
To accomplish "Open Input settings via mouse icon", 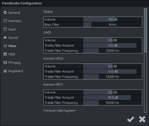I will pos(5,29).
